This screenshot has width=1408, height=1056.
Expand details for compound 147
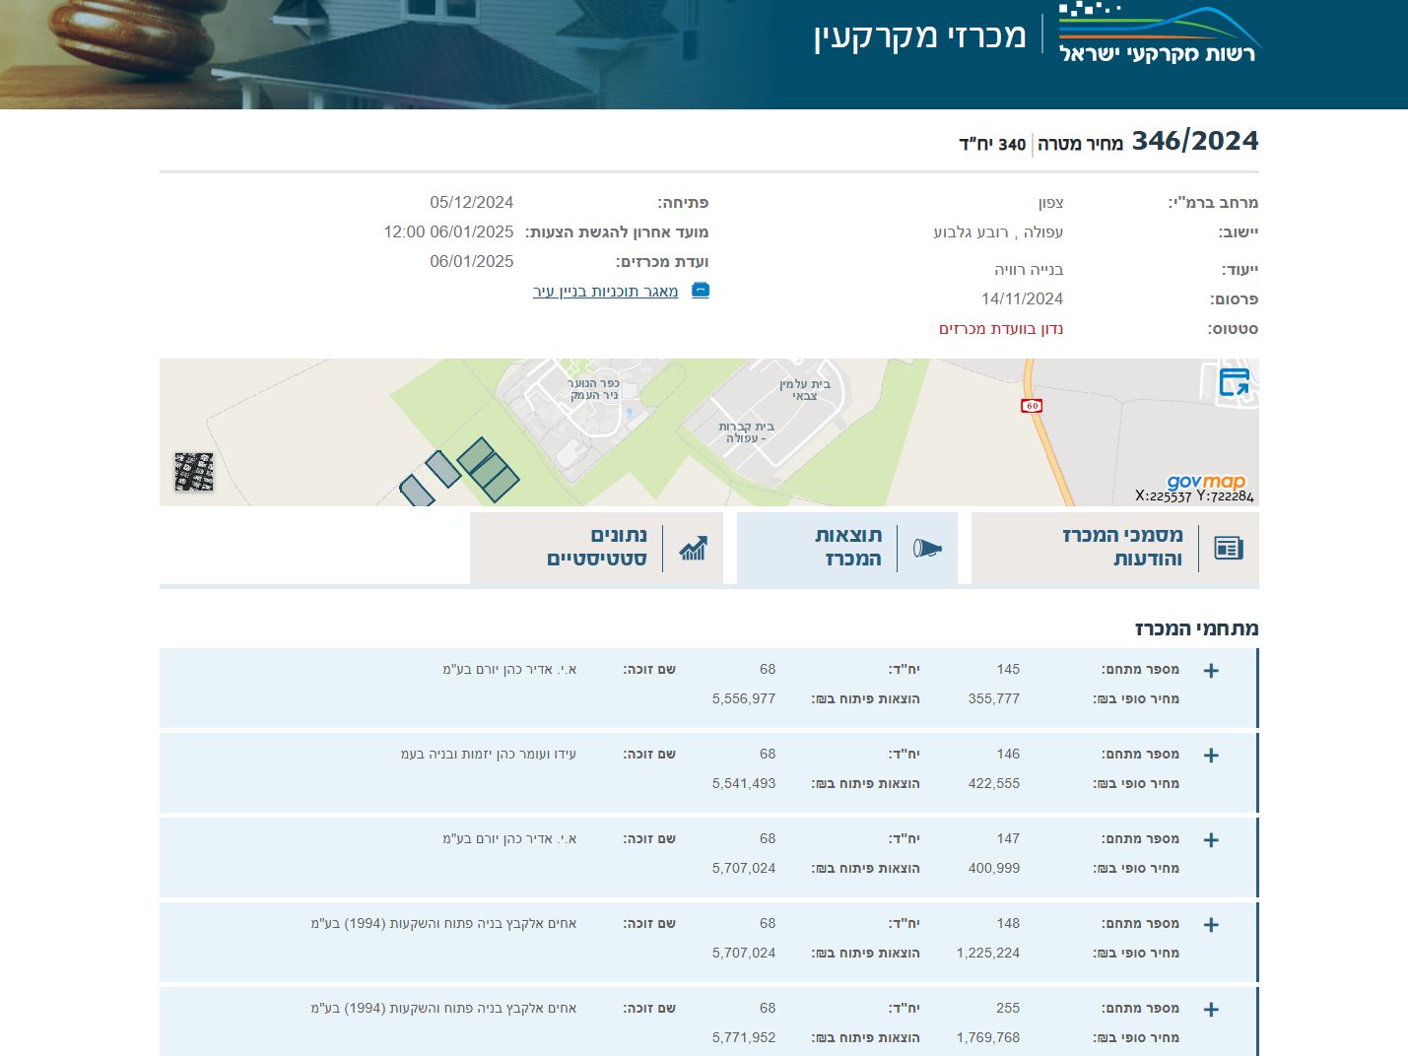point(1211,839)
